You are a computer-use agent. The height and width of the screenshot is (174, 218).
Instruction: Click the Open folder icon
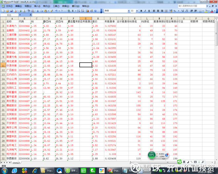(6, 11)
